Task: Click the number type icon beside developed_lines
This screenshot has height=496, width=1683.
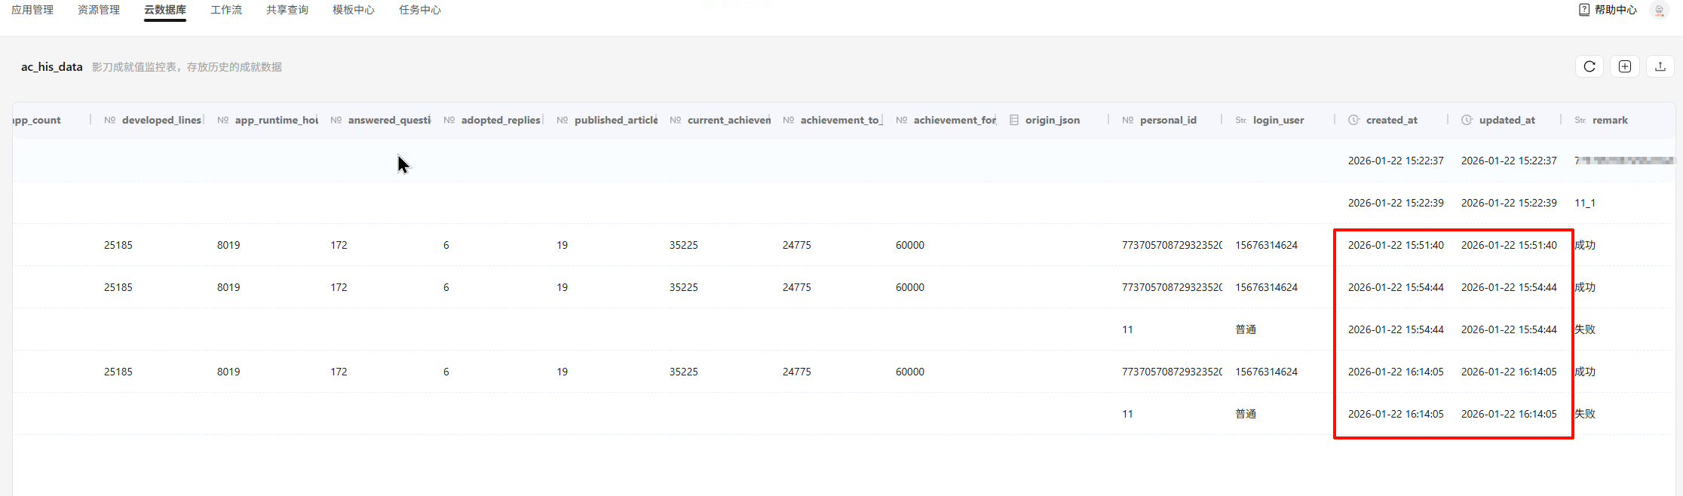Action: point(110,120)
